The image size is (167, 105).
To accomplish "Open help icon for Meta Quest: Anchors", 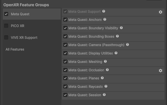I will (105, 19).
